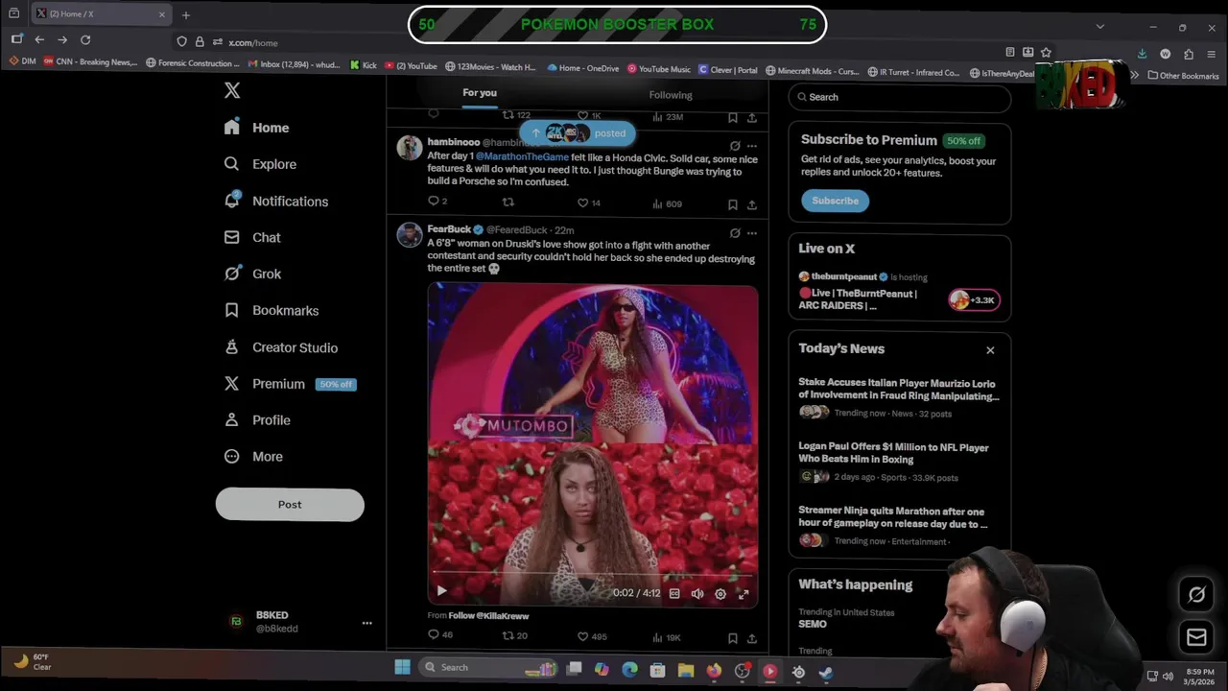The width and height of the screenshot is (1228, 691).
Task: Seek on the video progress bar
Action: click(592, 574)
